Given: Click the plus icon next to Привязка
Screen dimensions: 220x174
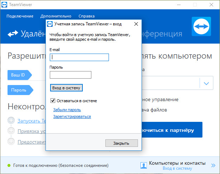Looking at the screenshot, I should point(11,131).
